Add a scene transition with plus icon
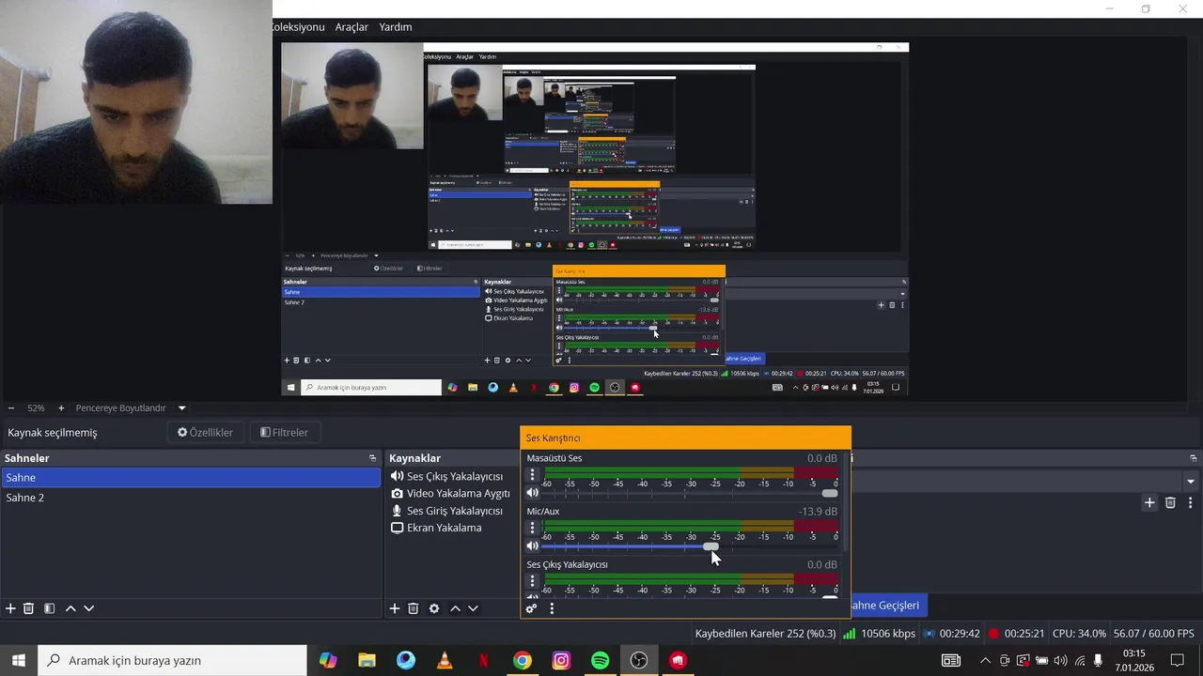The width and height of the screenshot is (1203, 676). 1149,502
